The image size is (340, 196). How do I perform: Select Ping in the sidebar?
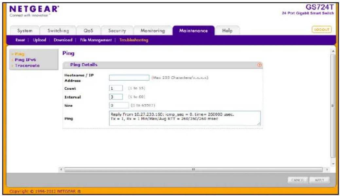(19, 54)
